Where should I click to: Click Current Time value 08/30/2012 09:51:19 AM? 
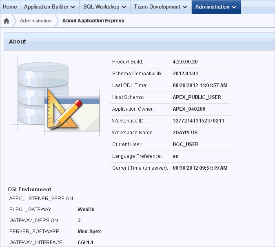[x=200, y=168]
